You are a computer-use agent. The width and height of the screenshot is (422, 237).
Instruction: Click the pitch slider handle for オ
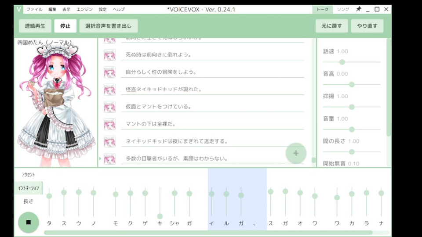[300, 193]
